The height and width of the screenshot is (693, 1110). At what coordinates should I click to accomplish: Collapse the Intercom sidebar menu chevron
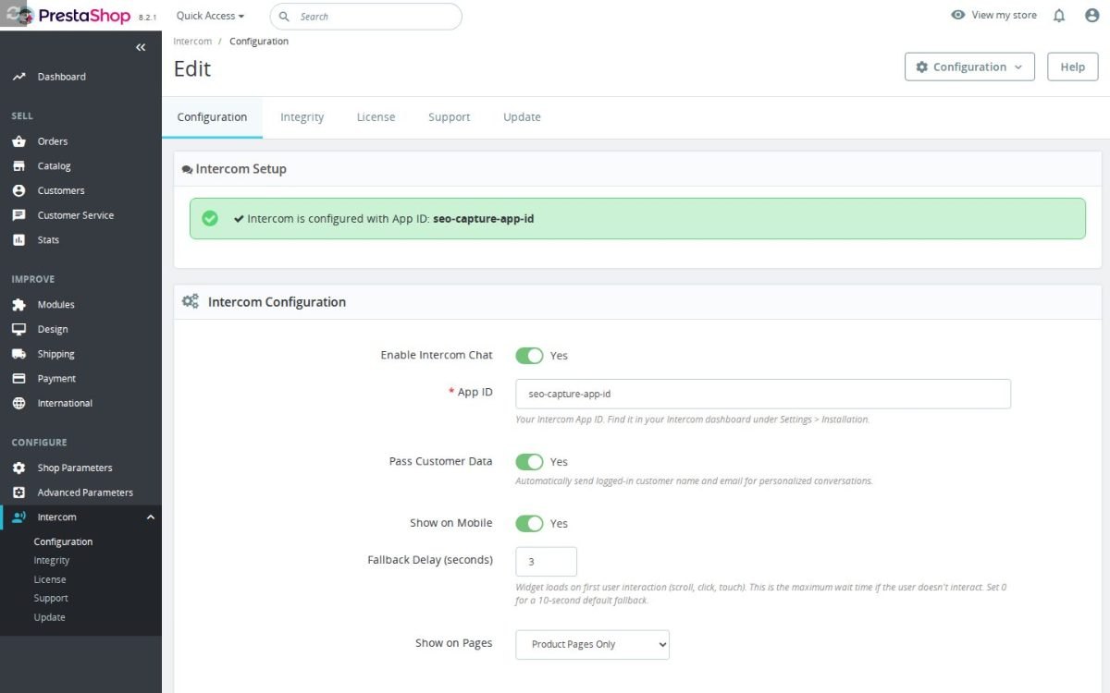[151, 517]
